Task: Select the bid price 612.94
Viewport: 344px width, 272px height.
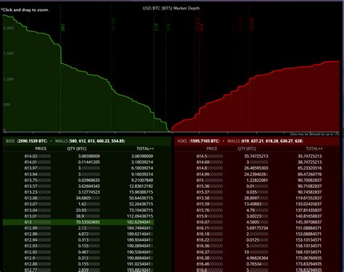Action: coord(38,240)
